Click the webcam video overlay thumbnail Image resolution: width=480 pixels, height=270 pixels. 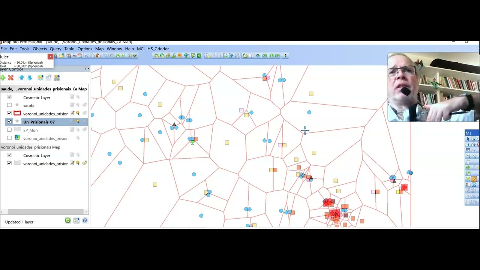click(x=433, y=87)
